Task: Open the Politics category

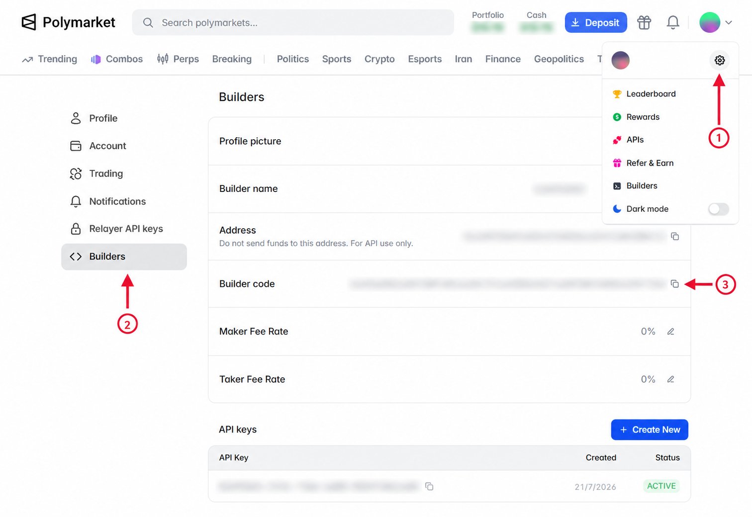Action: pos(293,59)
